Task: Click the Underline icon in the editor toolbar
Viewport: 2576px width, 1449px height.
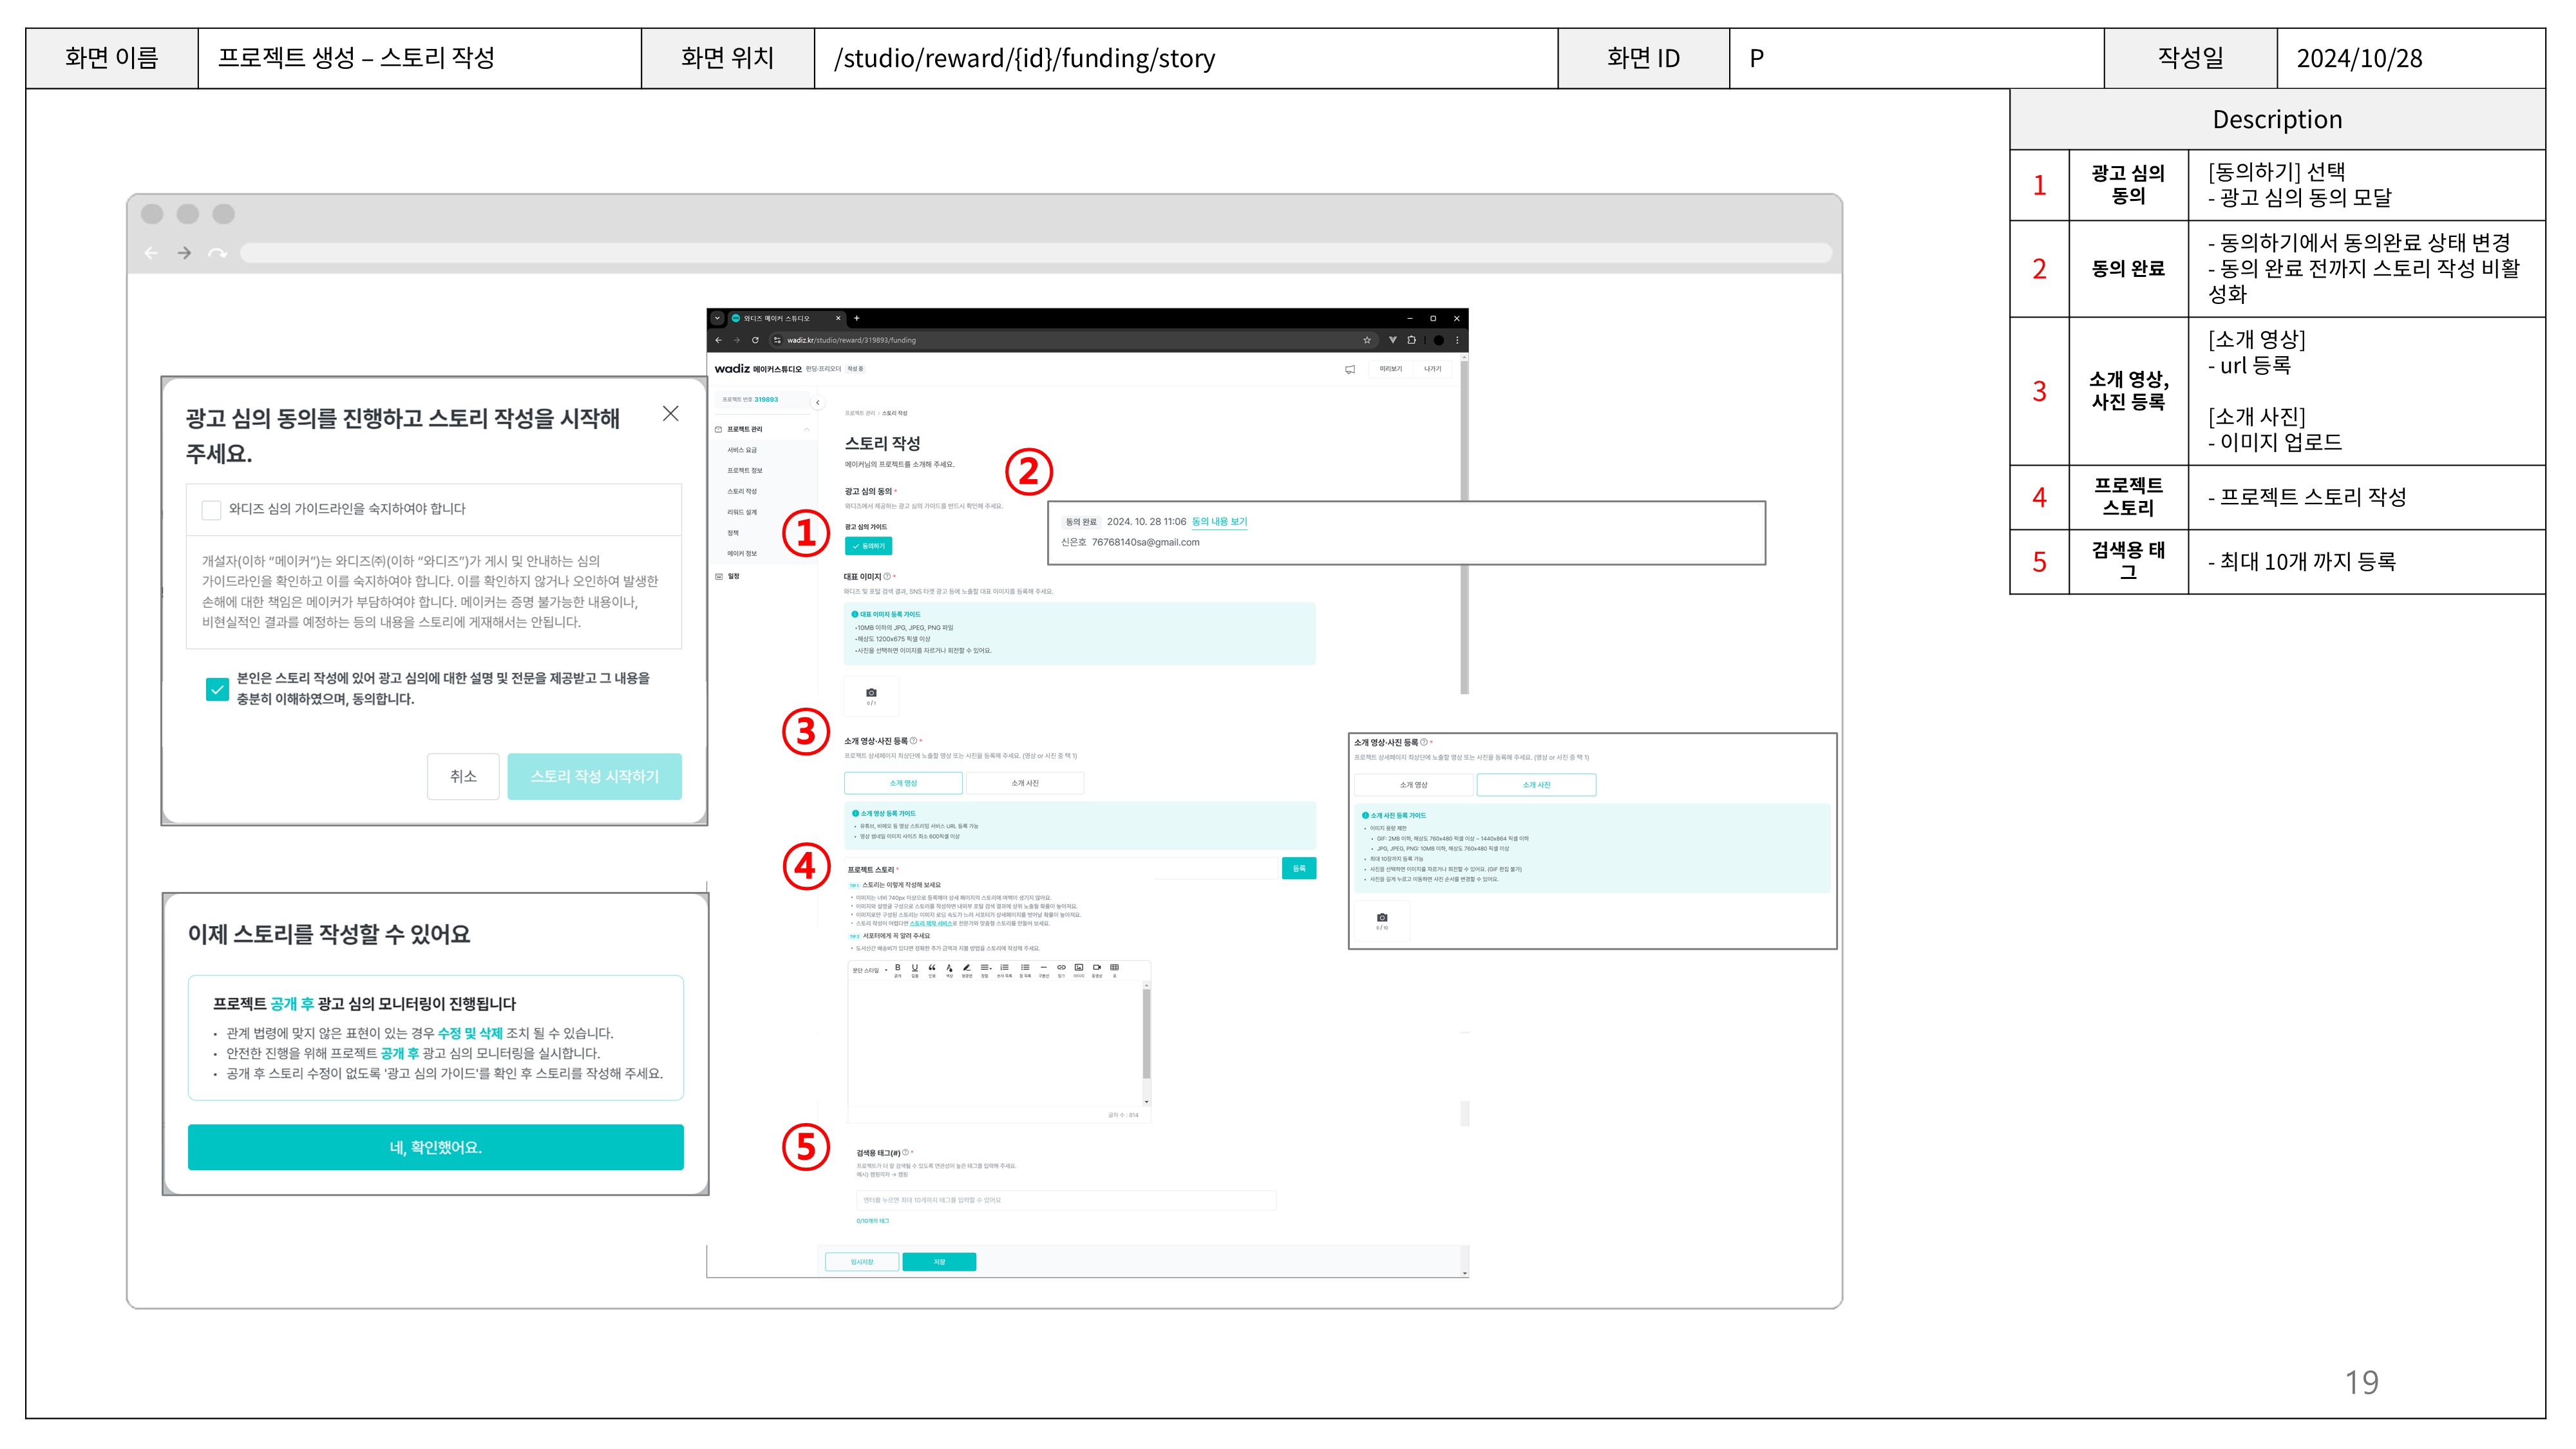Action: coord(915,968)
